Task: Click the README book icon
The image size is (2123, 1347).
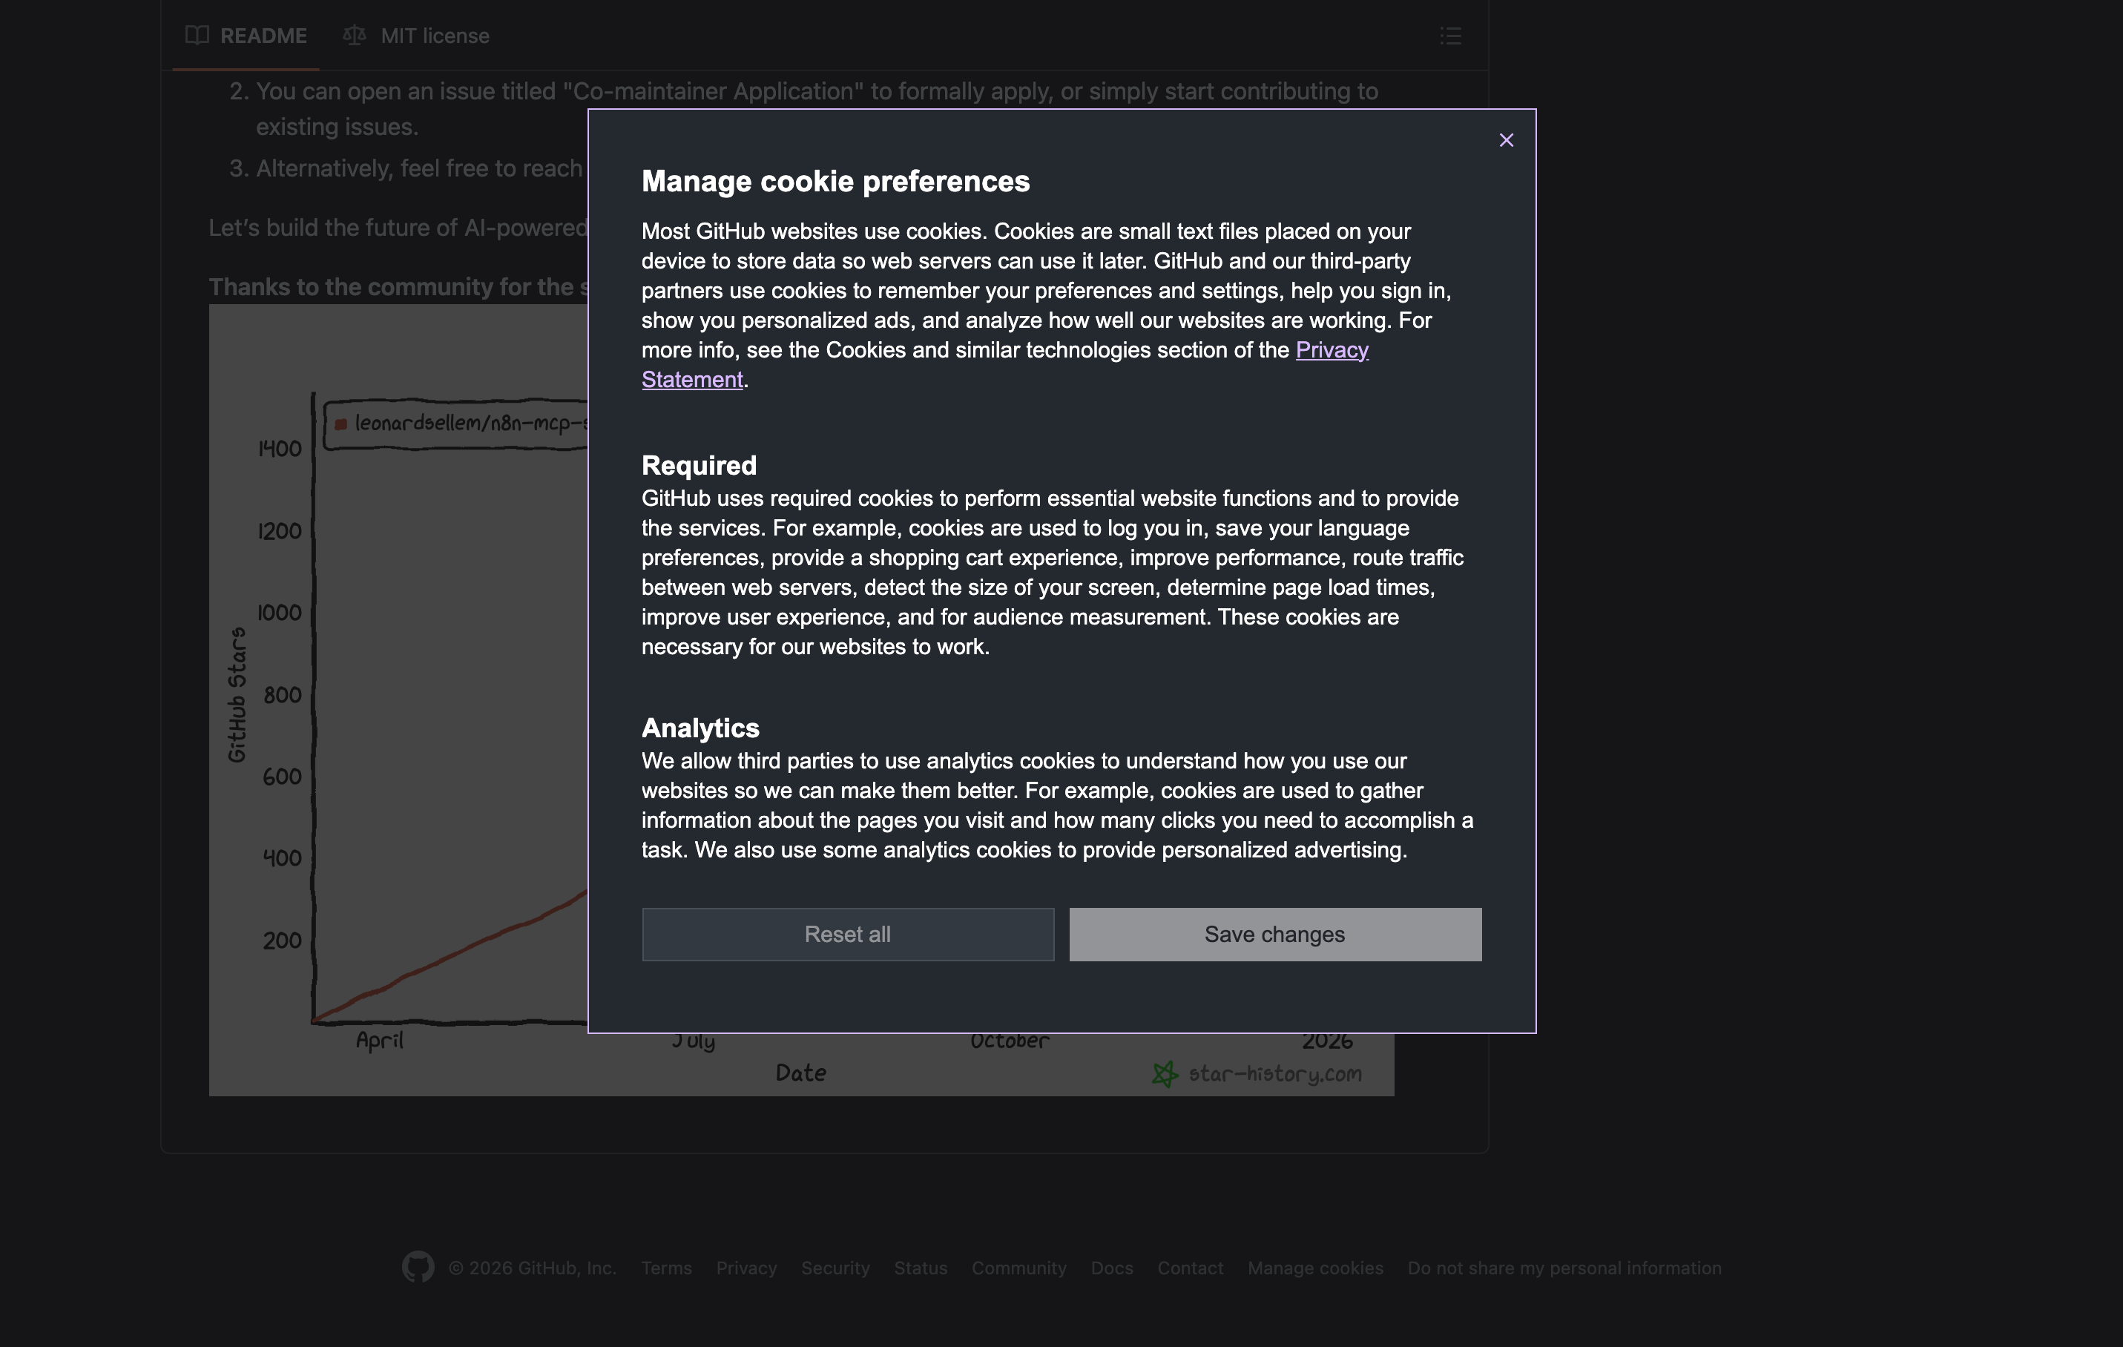Action: tap(197, 36)
